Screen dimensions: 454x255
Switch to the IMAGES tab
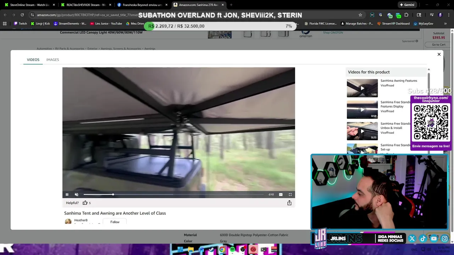click(x=52, y=59)
